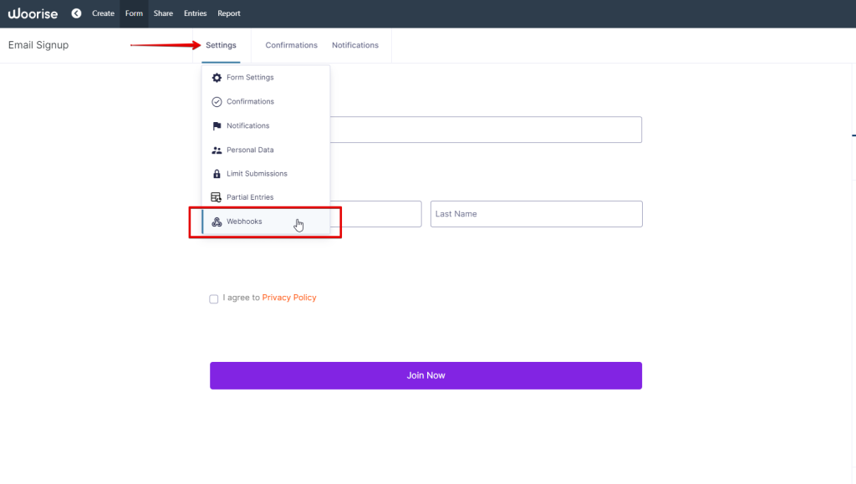Open the Settings dropdown tab

tap(221, 45)
